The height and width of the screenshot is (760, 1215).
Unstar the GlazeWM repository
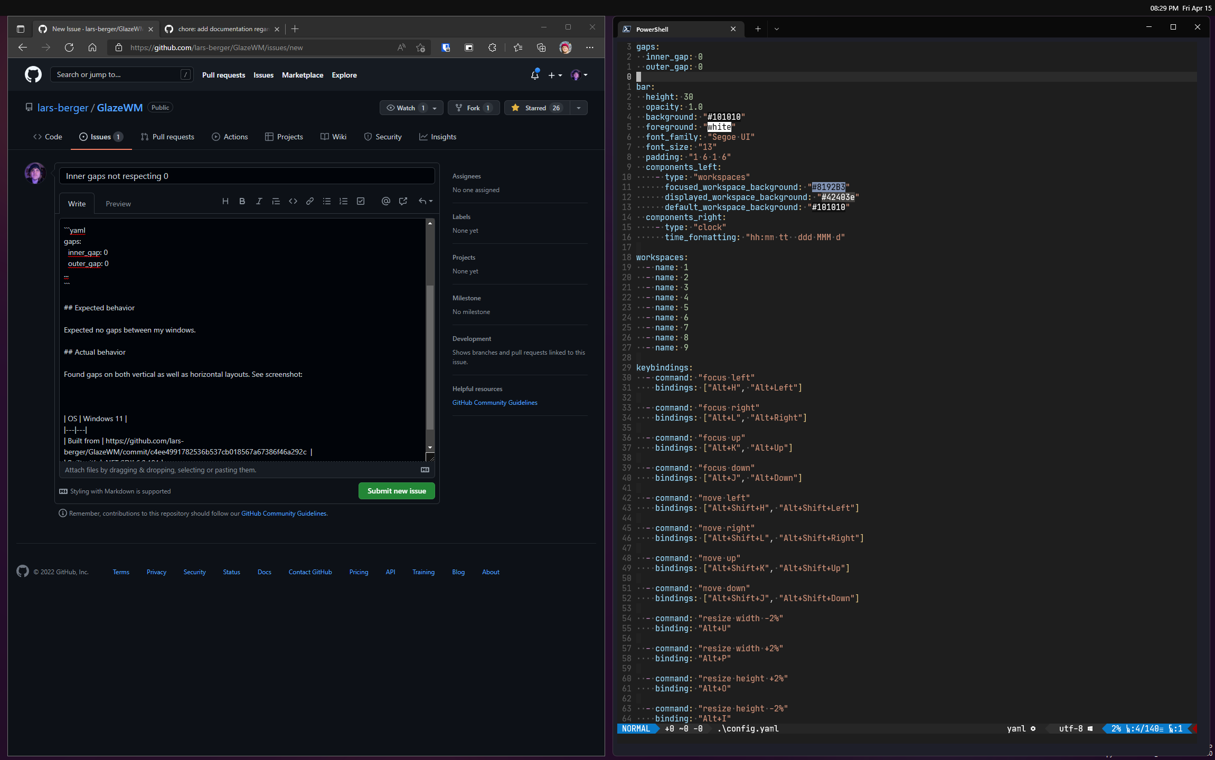pyautogui.click(x=536, y=108)
